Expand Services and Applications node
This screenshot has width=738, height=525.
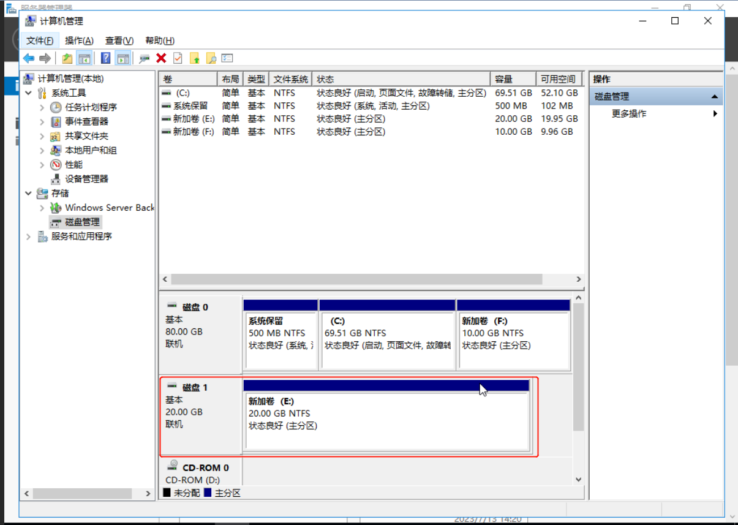coord(28,236)
